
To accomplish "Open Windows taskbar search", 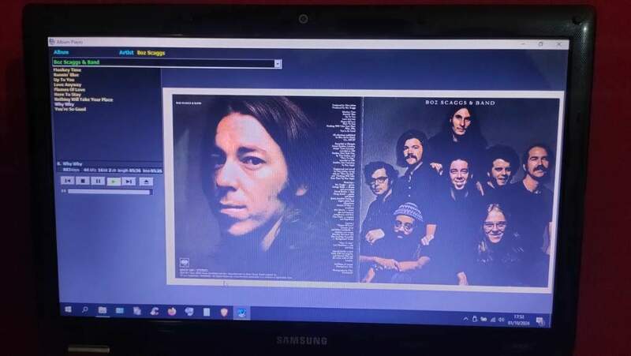I will [85, 309].
